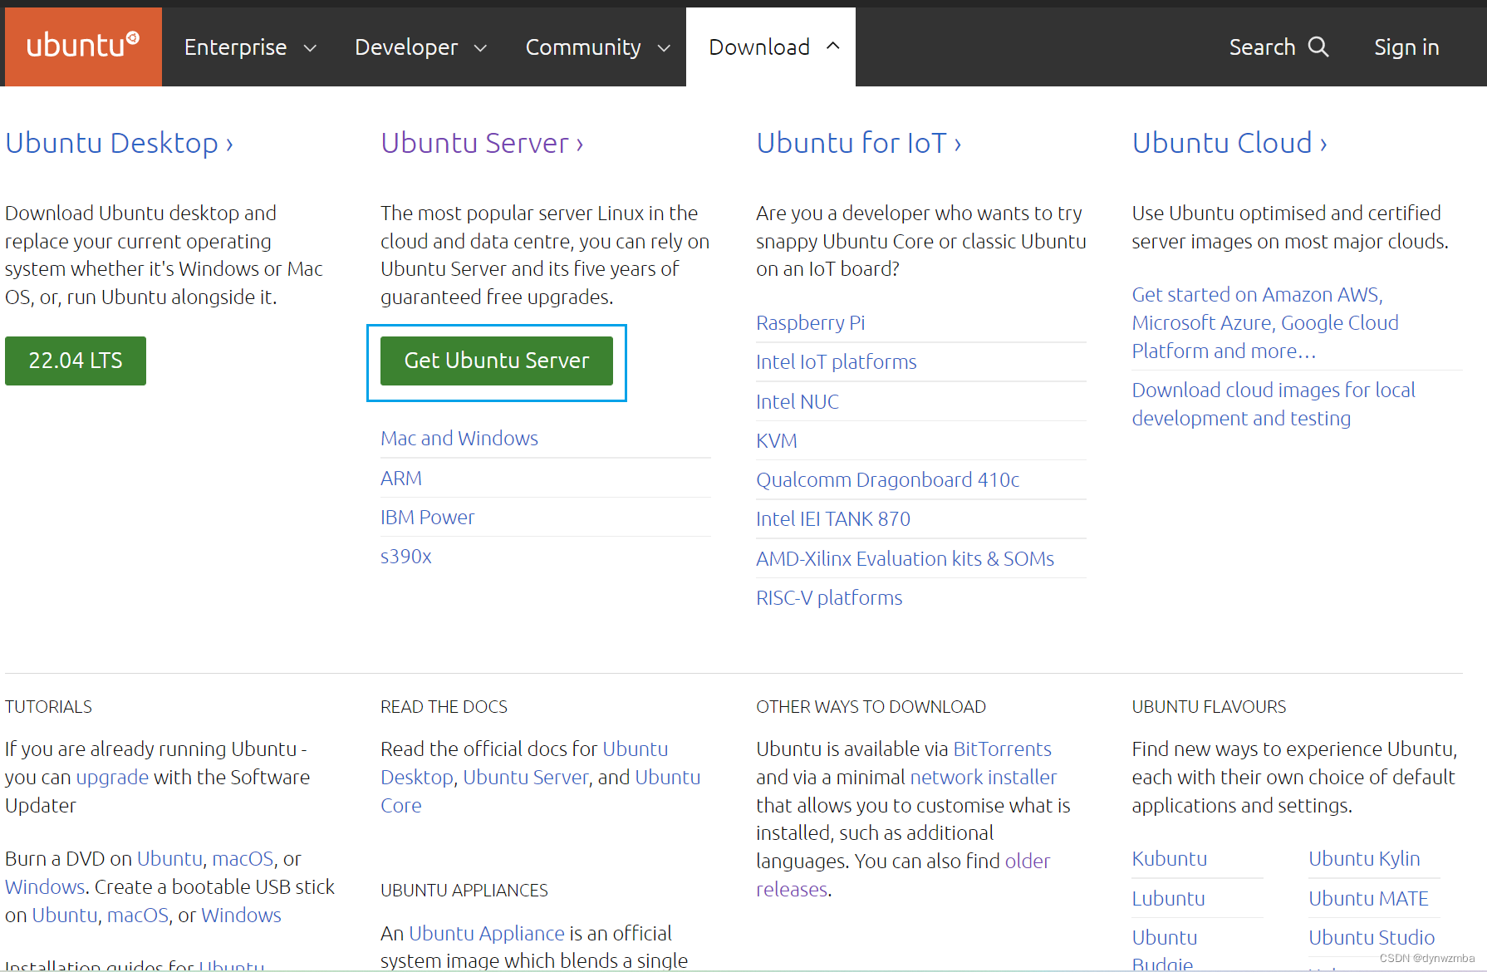Screen dimensions: 1487x972
Task: Open the Raspberry Pi link
Action: click(x=811, y=322)
